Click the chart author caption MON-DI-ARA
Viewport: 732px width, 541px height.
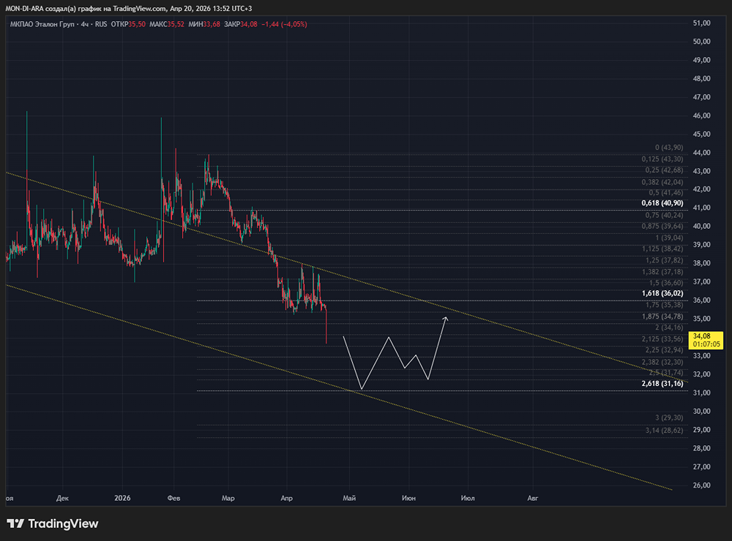pyautogui.click(x=24, y=8)
